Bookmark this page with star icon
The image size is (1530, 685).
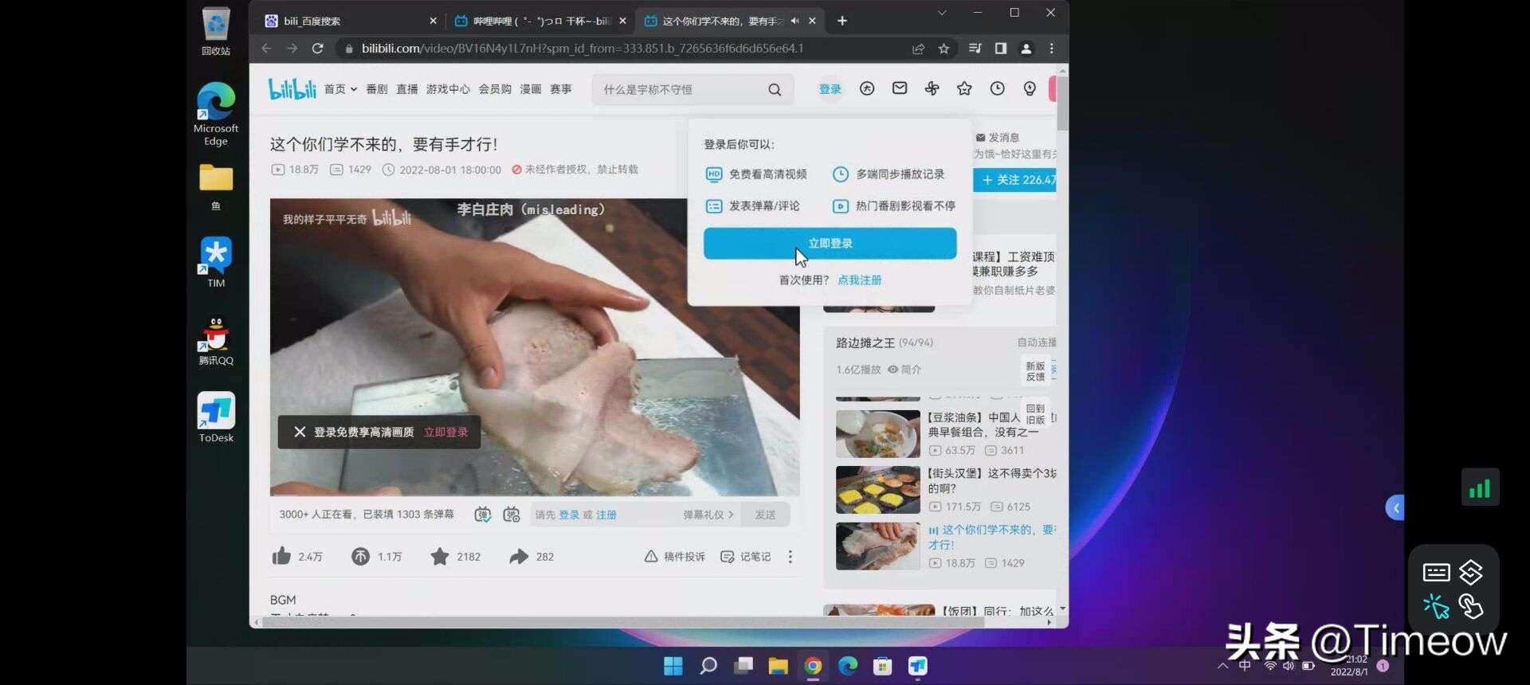pos(943,49)
